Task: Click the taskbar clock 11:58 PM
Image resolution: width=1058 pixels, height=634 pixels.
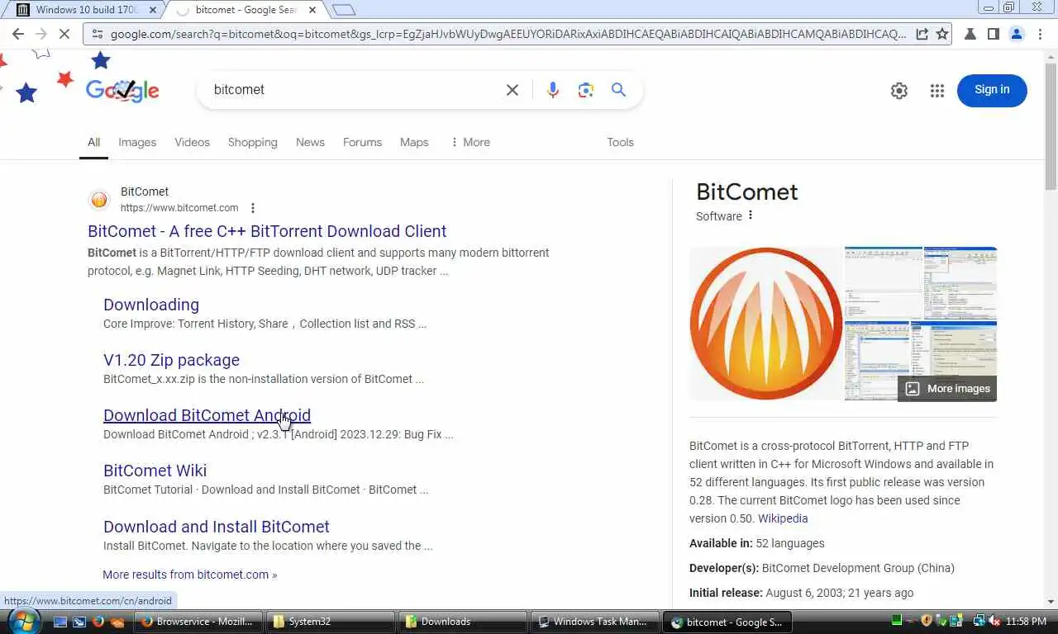Action: point(1026,621)
